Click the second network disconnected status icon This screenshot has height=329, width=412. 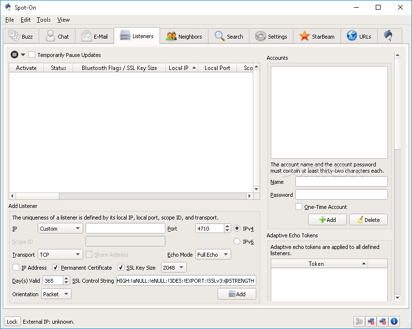click(383, 321)
